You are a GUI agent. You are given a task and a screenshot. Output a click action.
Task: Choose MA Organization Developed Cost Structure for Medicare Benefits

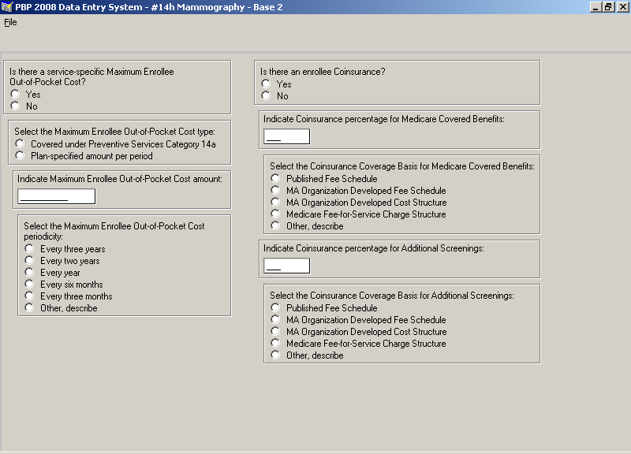(275, 202)
